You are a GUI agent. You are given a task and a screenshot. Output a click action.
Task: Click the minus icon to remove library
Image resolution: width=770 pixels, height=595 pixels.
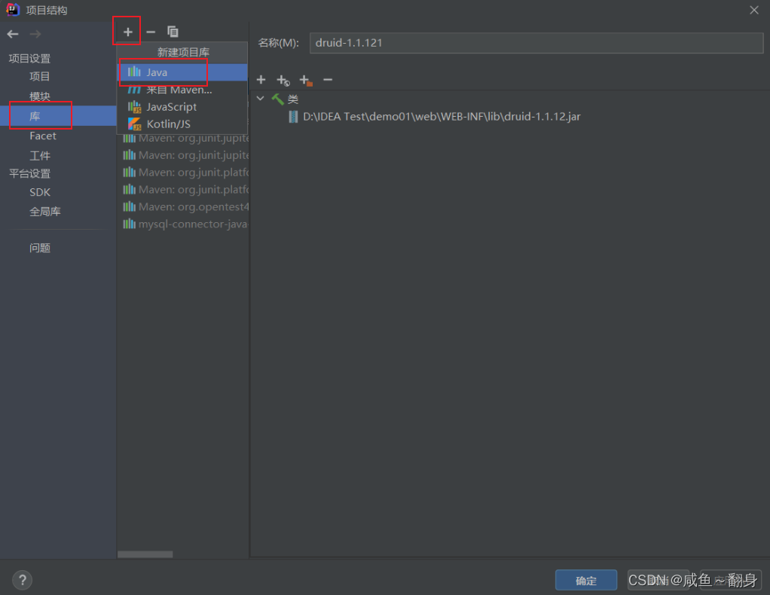[151, 32]
